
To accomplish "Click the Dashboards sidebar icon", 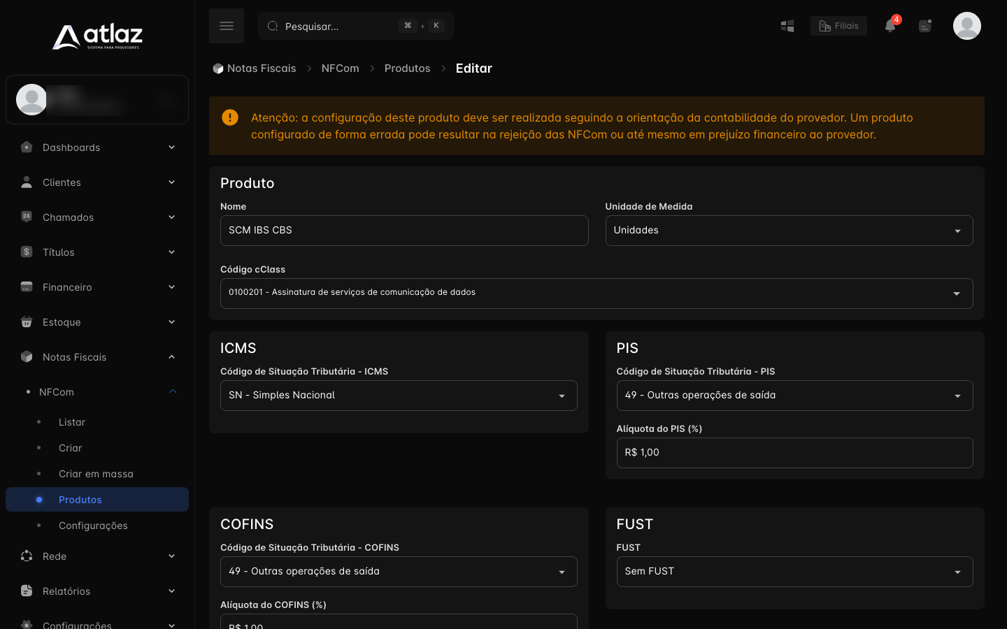I will coord(27,147).
